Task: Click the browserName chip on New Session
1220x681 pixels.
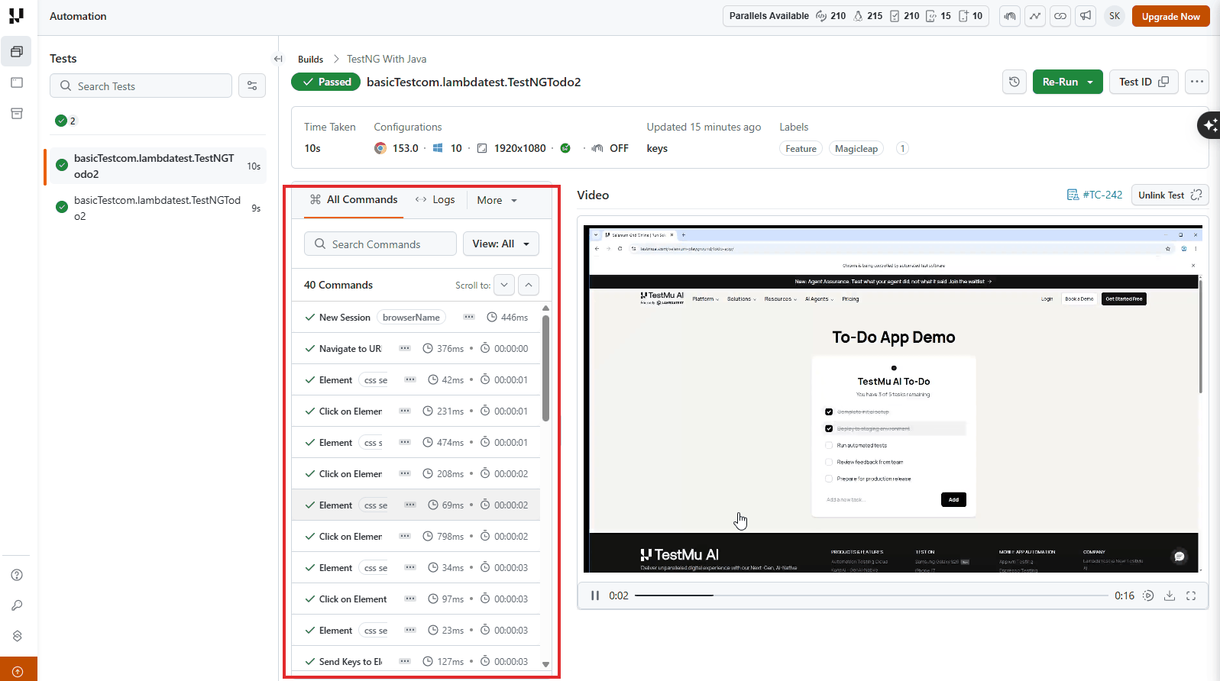Action: pyautogui.click(x=411, y=317)
